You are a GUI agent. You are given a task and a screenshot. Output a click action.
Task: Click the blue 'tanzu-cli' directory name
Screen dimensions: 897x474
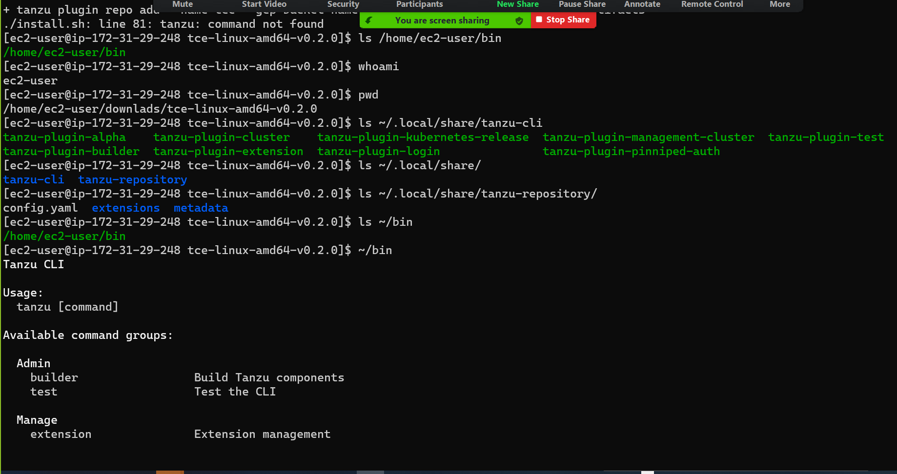[x=34, y=180]
